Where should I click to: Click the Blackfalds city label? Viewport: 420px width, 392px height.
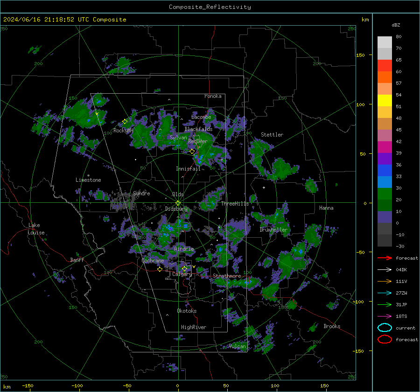coord(198,129)
